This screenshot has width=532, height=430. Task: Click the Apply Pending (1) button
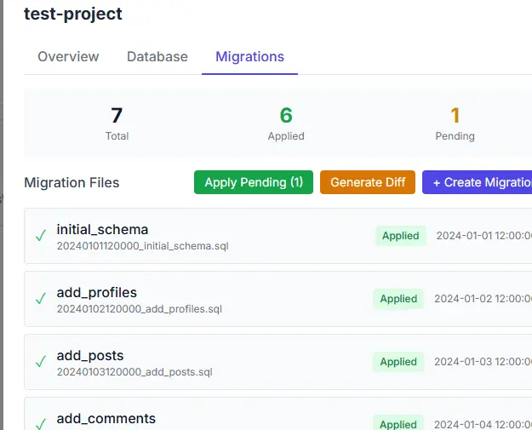(254, 182)
